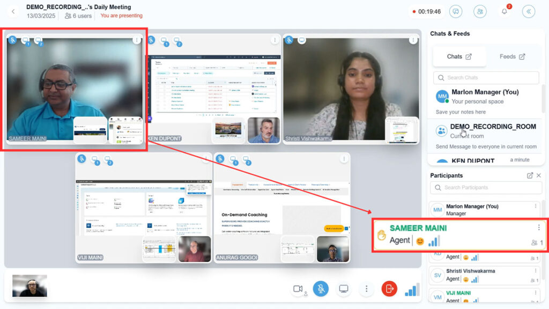Open more options in bottom toolbar

[x=366, y=289]
